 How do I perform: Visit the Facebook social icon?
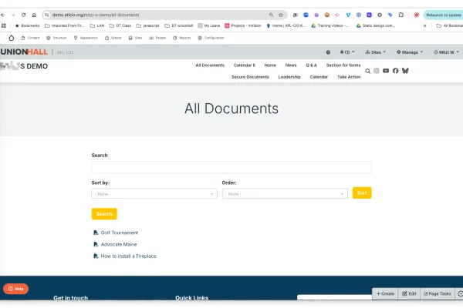pyautogui.click(x=395, y=71)
